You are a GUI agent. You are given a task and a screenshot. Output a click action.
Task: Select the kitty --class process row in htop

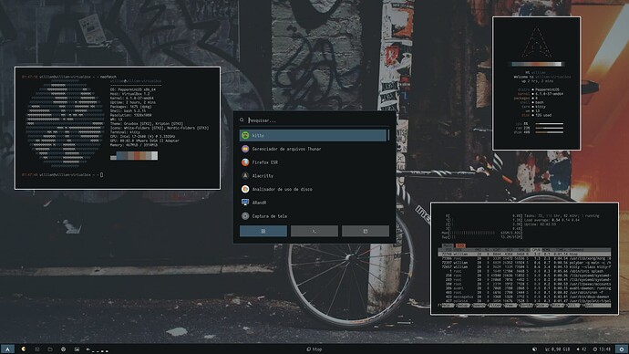(524, 267)
